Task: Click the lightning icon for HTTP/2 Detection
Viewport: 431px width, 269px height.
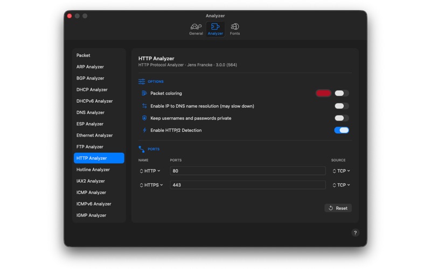Action: (x=144, y=130)
